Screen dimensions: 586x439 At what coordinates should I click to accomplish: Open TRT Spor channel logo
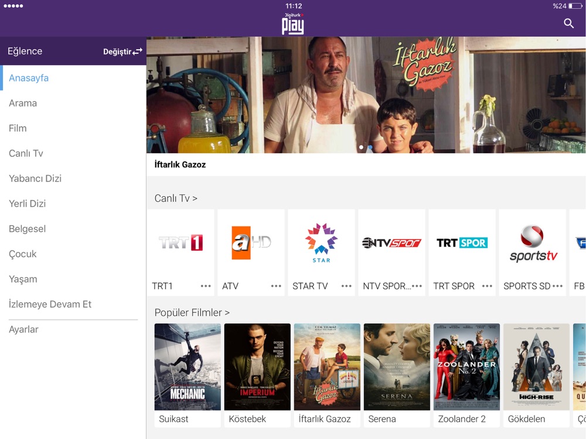pyautogui.click(x=462, y=243)
